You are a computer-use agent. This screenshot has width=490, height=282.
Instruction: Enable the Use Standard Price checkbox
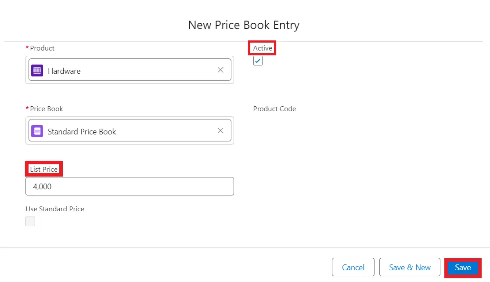click(30, 221)
